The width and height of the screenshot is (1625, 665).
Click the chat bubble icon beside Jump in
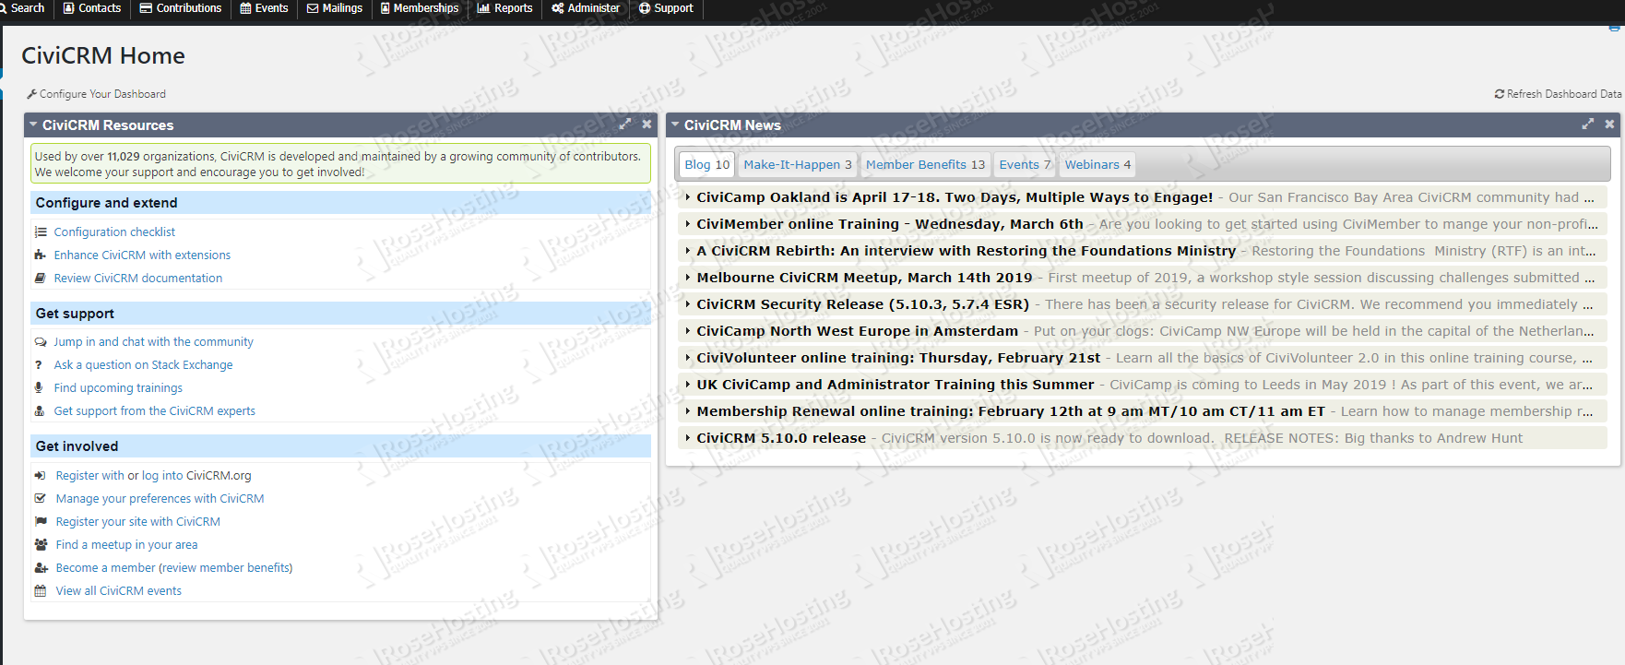click(41, 342)
